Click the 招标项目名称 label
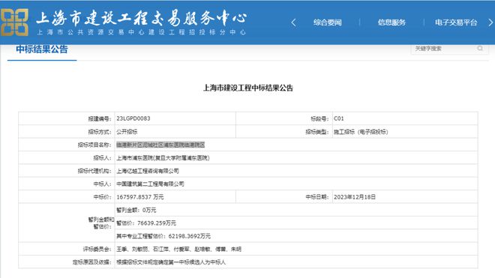Image resolution: width=495 pixels, height=278 pixels. pyautogui.click(x=94, y=145)
